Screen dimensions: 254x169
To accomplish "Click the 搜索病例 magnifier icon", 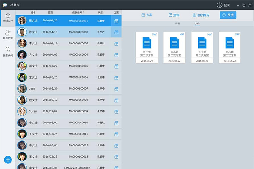I will pos(8,49).
